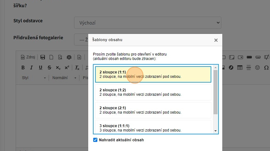Click the Save icon in editor toolbar

(x=43, y=57)
